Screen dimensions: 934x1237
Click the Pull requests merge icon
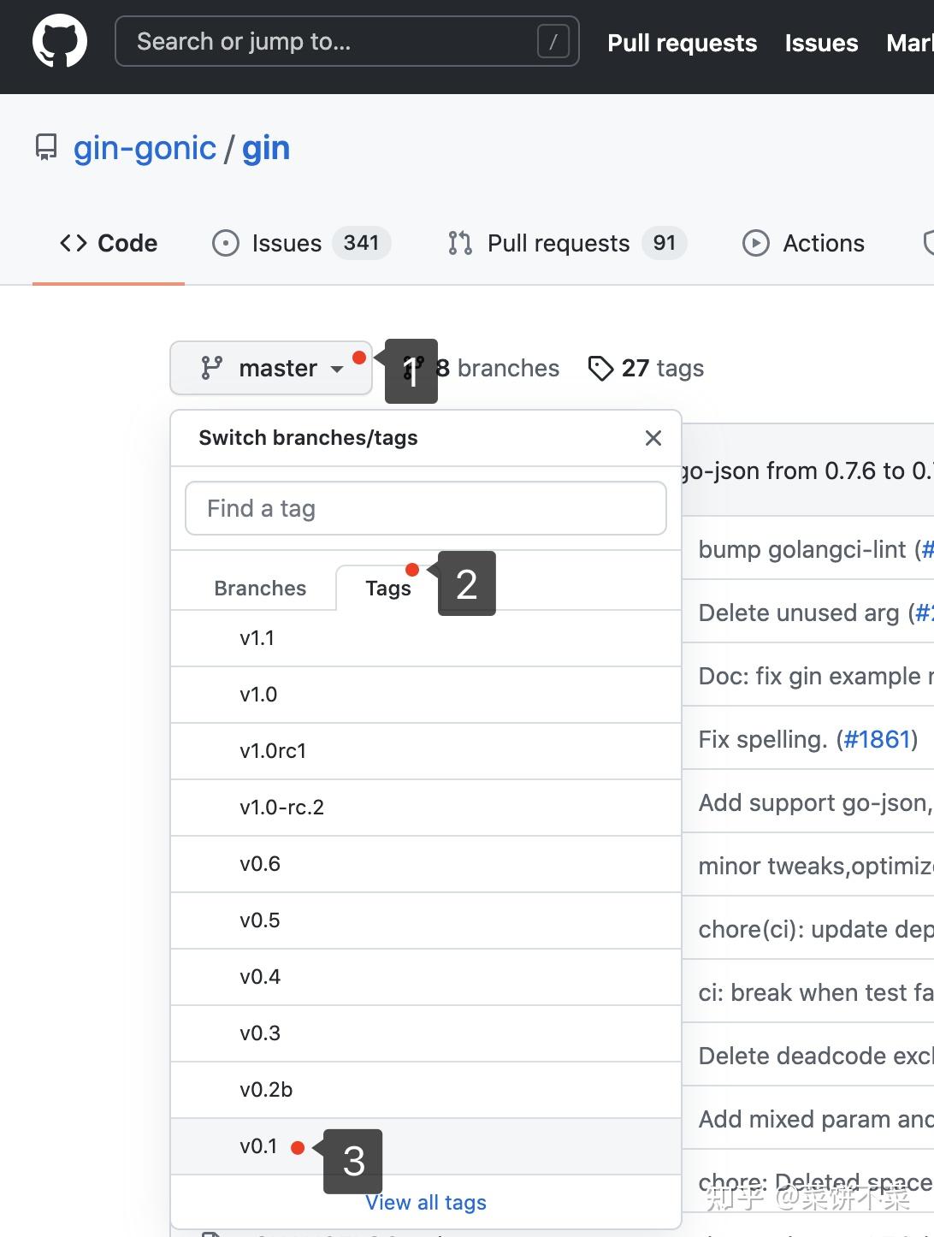pyautogui.click(x=460, y=243)
